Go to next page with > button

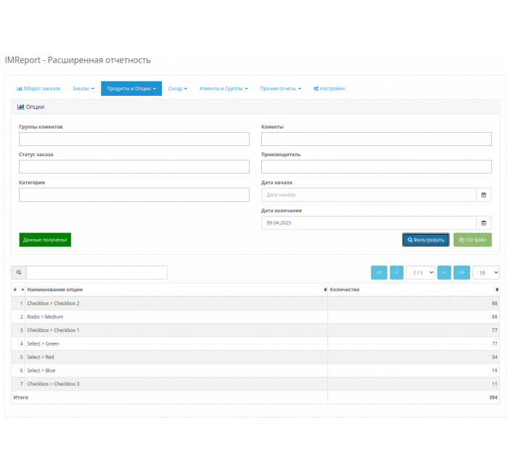444,272
